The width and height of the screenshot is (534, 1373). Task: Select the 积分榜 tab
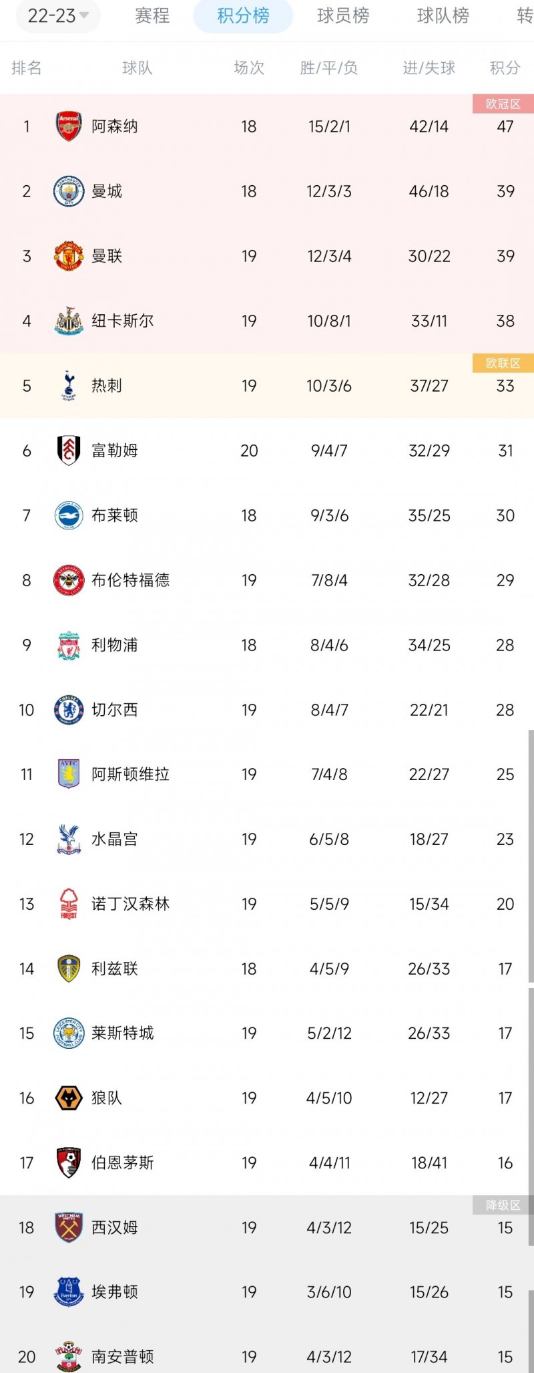[243, 15]
